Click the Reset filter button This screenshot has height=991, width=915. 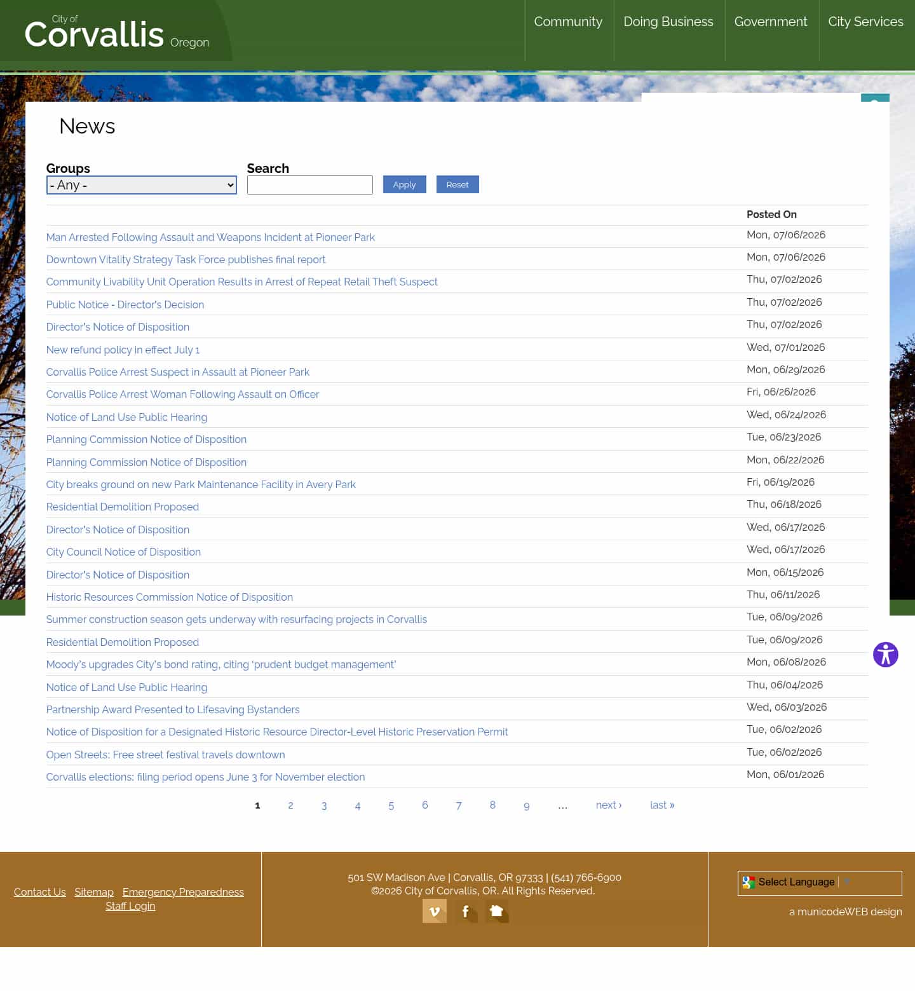click(457, 184)
